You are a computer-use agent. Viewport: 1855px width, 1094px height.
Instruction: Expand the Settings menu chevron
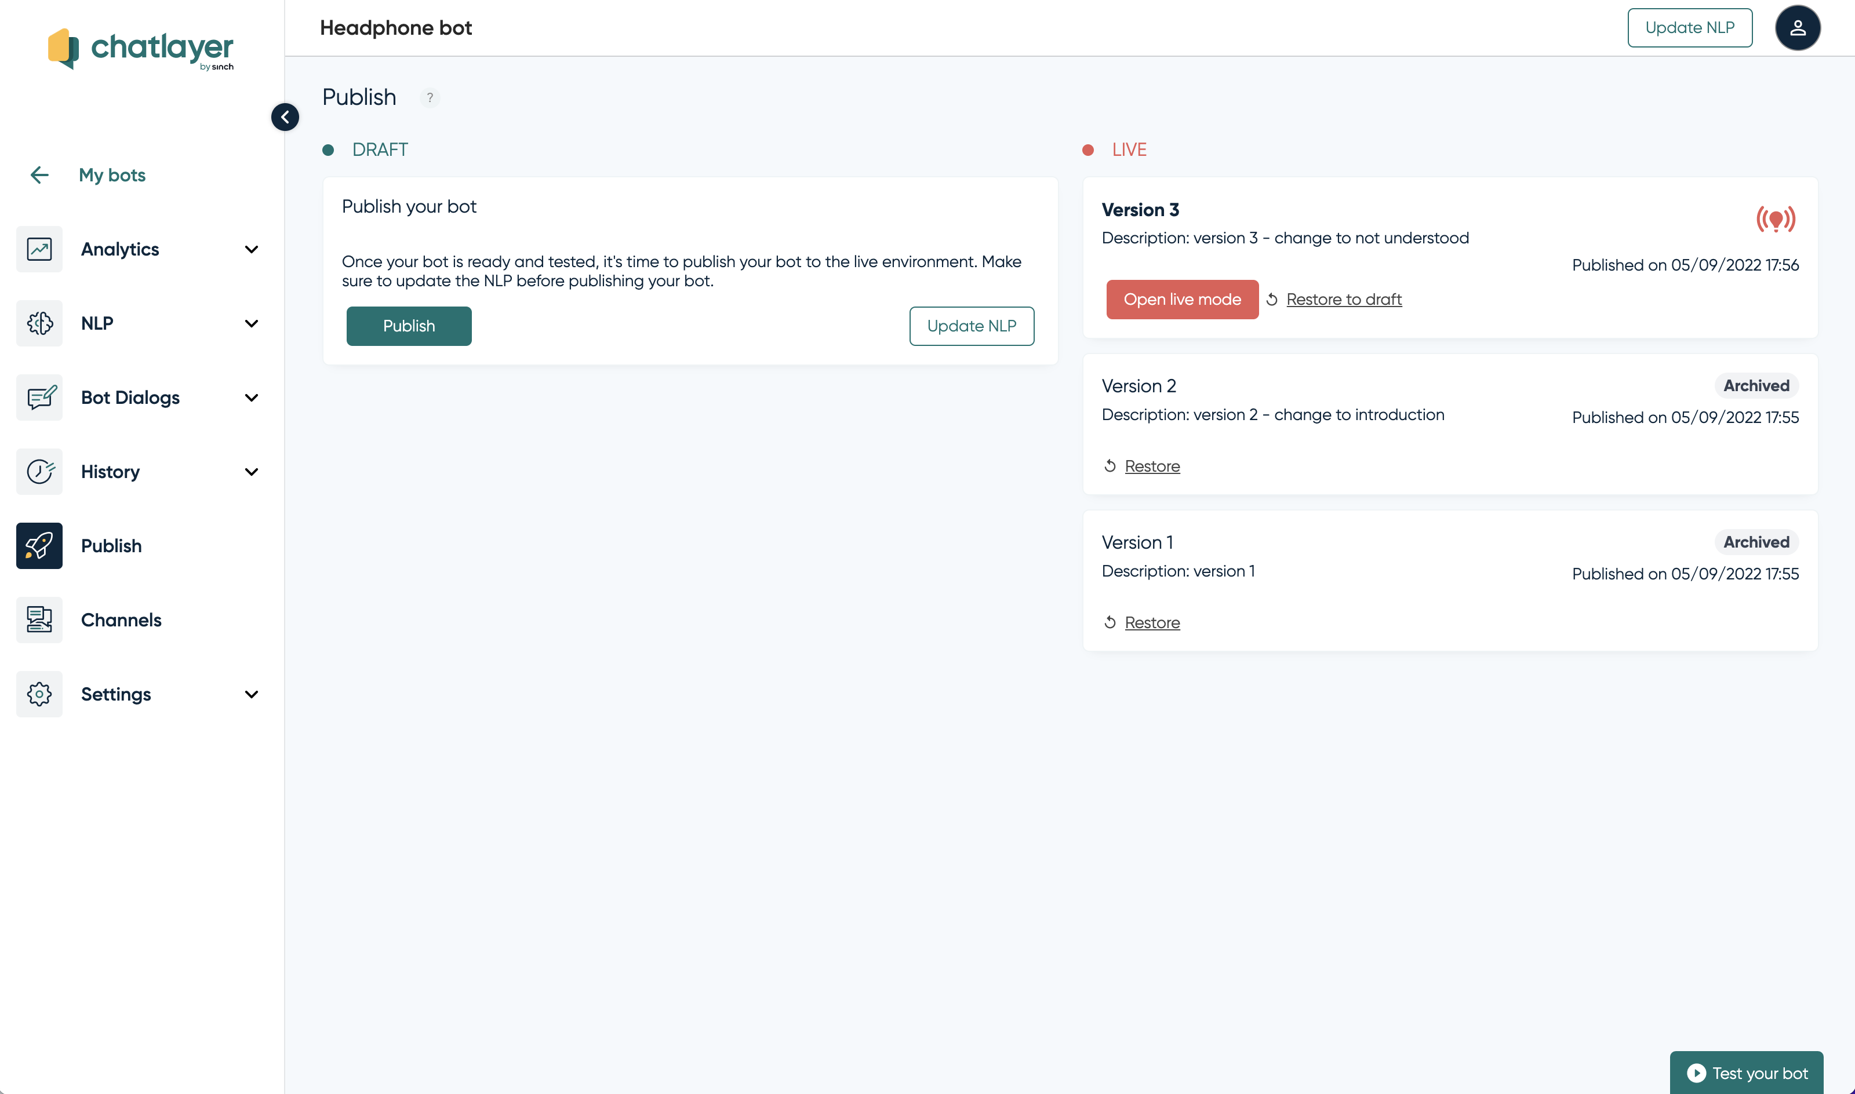click(x=252, y=694)
